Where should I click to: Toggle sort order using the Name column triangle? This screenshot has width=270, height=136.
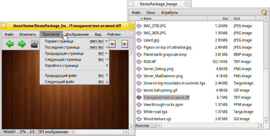click(x=141, y=19)
